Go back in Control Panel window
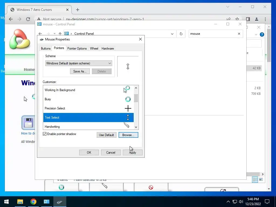Screen dimensions: 276x207 pyautogui.click(x=40, y=34)
